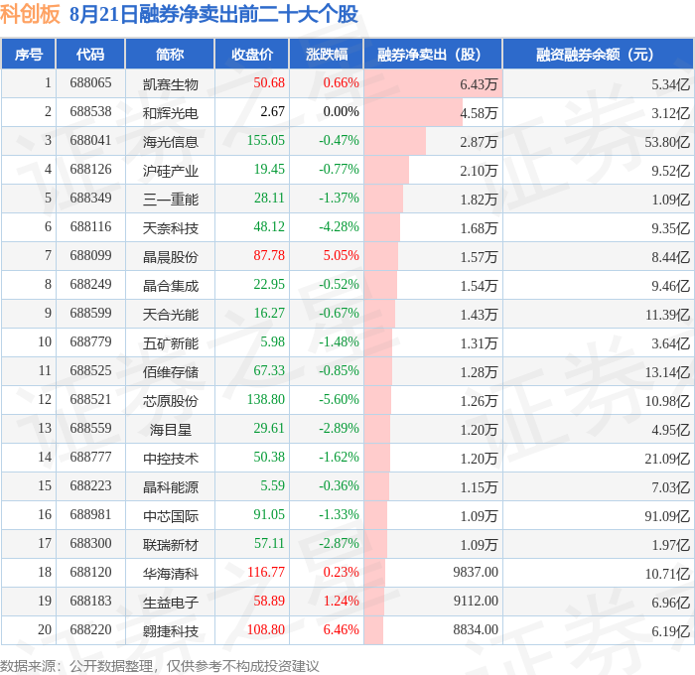Click the 融券净卖出(股) column header
This screenshot has height=675, width=695.
pyautogui.click(x=433, y=54)
